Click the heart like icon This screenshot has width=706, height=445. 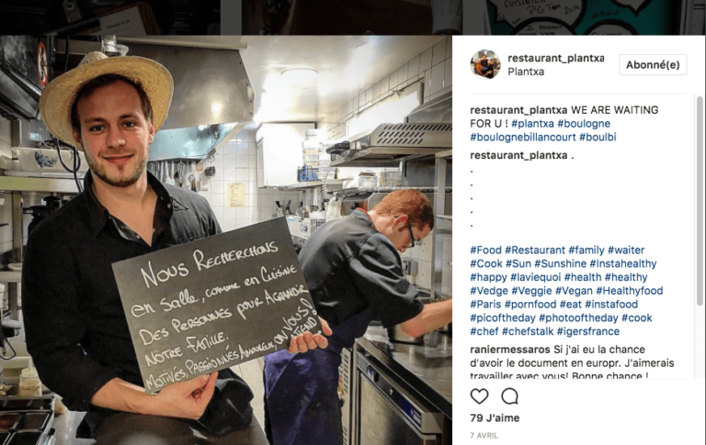[x=479, y=396]
